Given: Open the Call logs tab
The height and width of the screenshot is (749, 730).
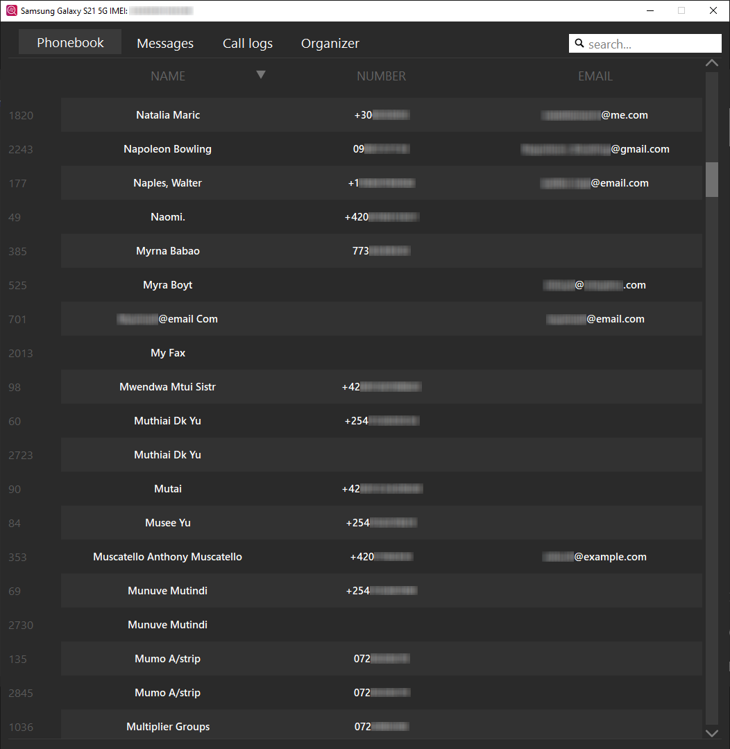Looking at the screenshot, I should [248, 43].
